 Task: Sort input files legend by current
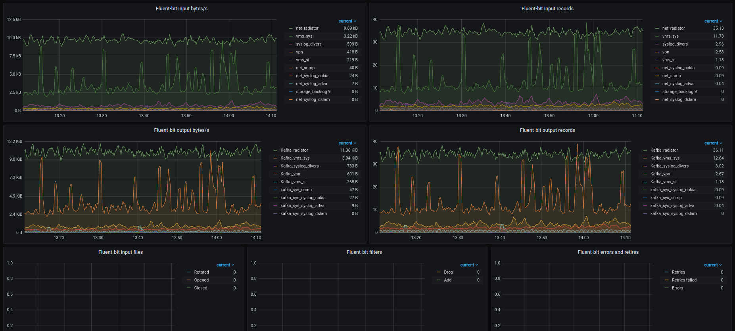pos(225,265)
